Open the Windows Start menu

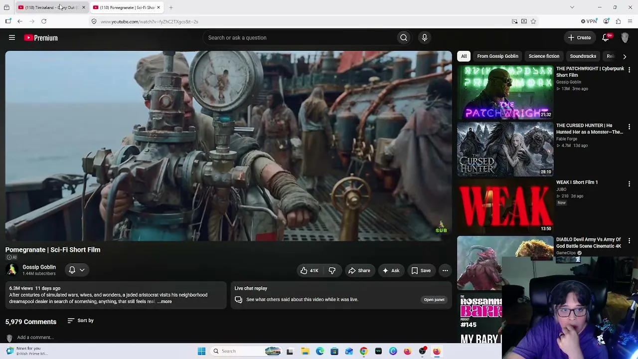tap(201, 351)
